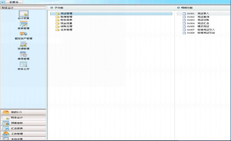This screenshot has height=141, width=231.
Task: Open function 01004 凭证汇总
Action: click(196, 23)
